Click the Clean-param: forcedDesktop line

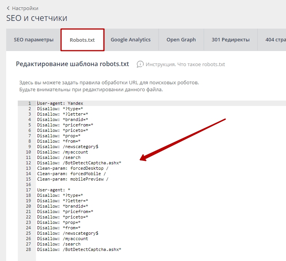(73, 168)
